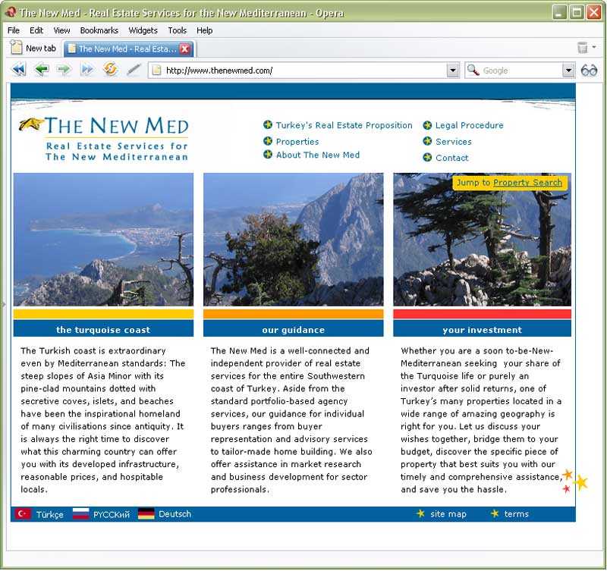Click the starfish logo of The New Med
The image size is (607, 571).
(x=31, y=124)
